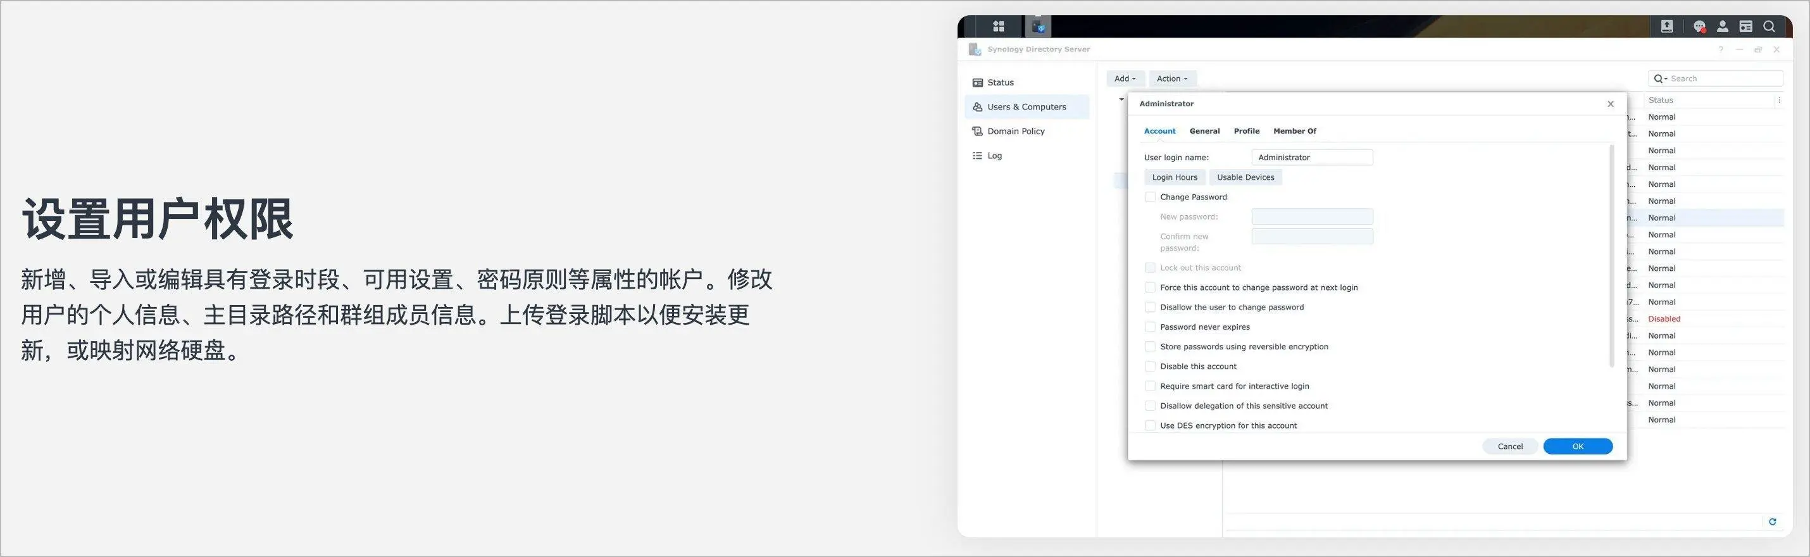Click the magnifier search icon in top bar

click(x=1768, y=27)
